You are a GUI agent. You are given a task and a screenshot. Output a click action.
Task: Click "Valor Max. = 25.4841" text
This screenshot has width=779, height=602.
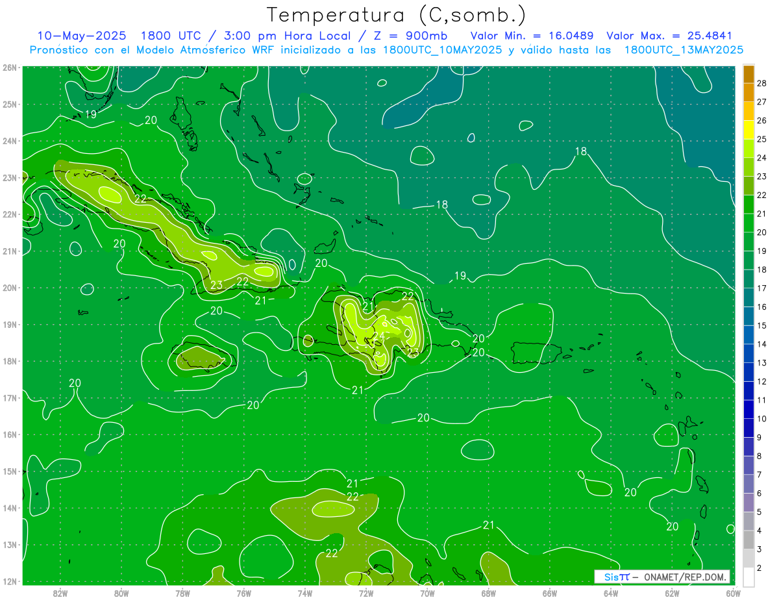point(669,36)
